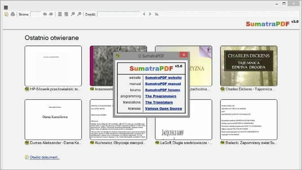The image size is (302, 170).
Task: Click file icon beside Charles Dickens label
Action: pyautogui.click(x=222, y=89)
